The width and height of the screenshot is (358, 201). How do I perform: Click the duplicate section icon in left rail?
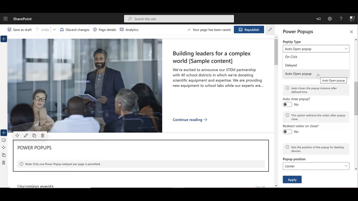pos(4,155)
